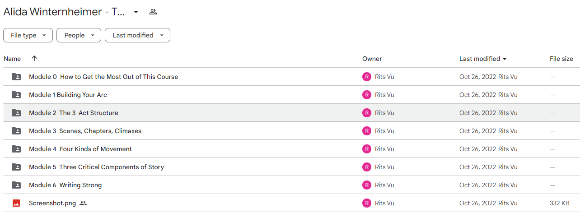
Task: Click the shared-people icon beside the folder title
Action: coord(153,12)
